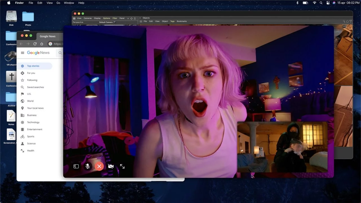Screen dimensions: 361x203
Task: Go to the browser home page
Action: 42,44
